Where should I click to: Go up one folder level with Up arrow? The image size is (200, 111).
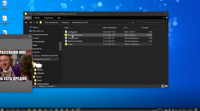pos(37,22)
